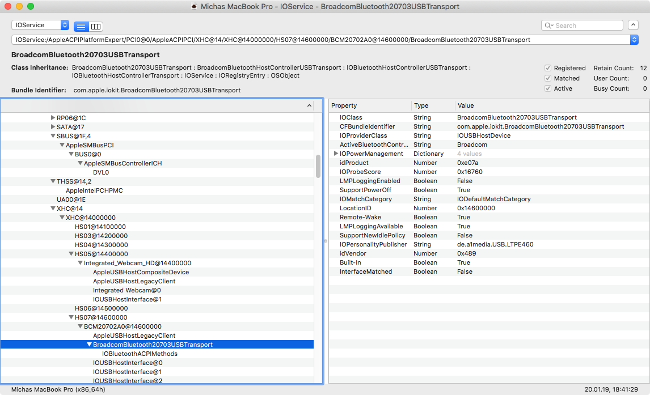Select the idVendor property row
This screenshot has height=395, width=650.
[x=489, y=253]
